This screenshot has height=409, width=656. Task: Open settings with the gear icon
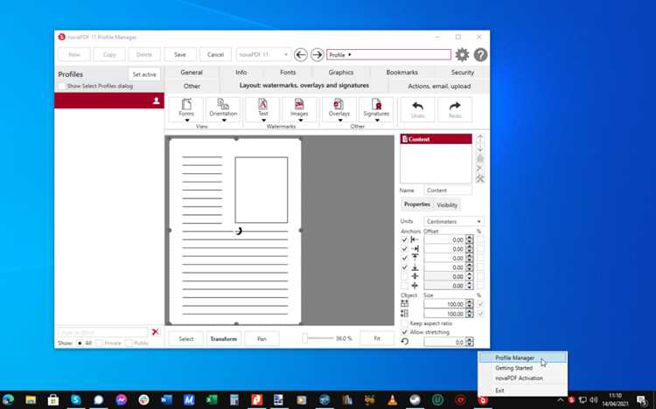[x=462, y=55]
